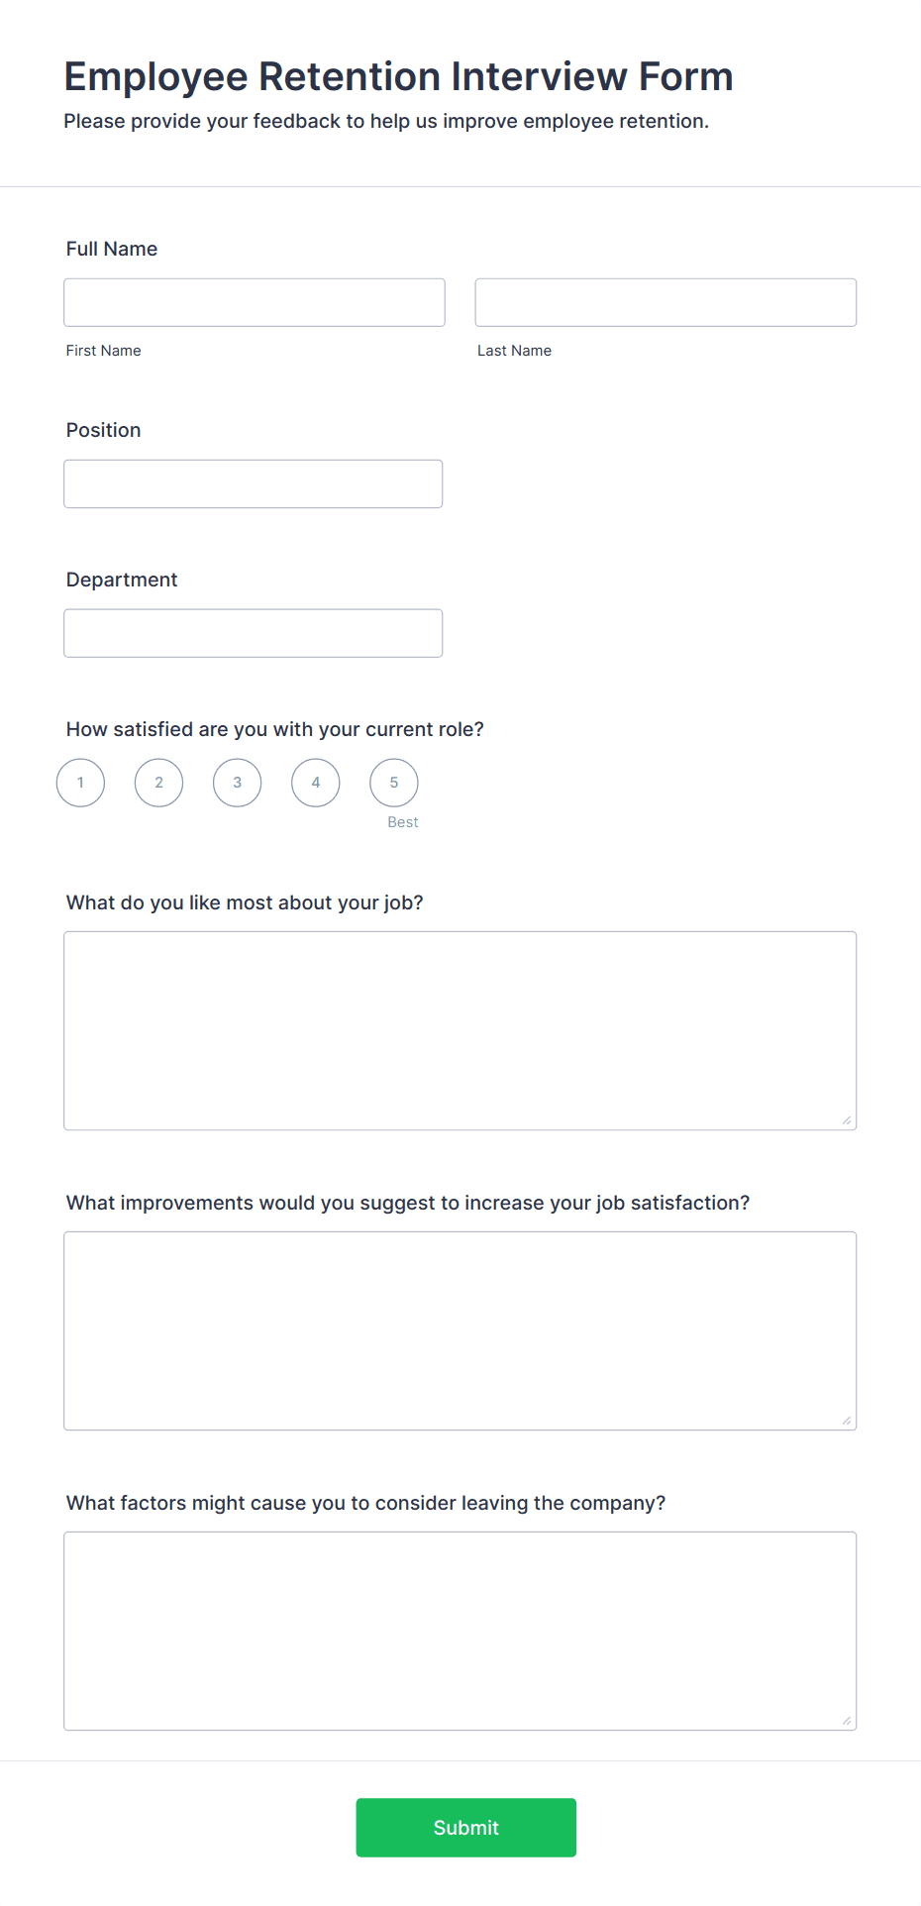The height and width of the screenshot is (1906, 921).
Task: Focus the Position text field
Action: 253,483
